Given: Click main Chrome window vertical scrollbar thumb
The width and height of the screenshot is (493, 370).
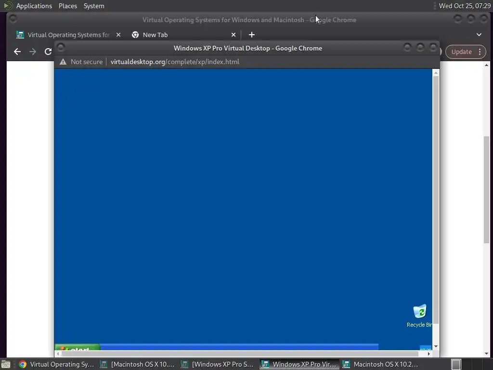Looking at the screenshot, I should pyautogui.click(x=486, y=189).
